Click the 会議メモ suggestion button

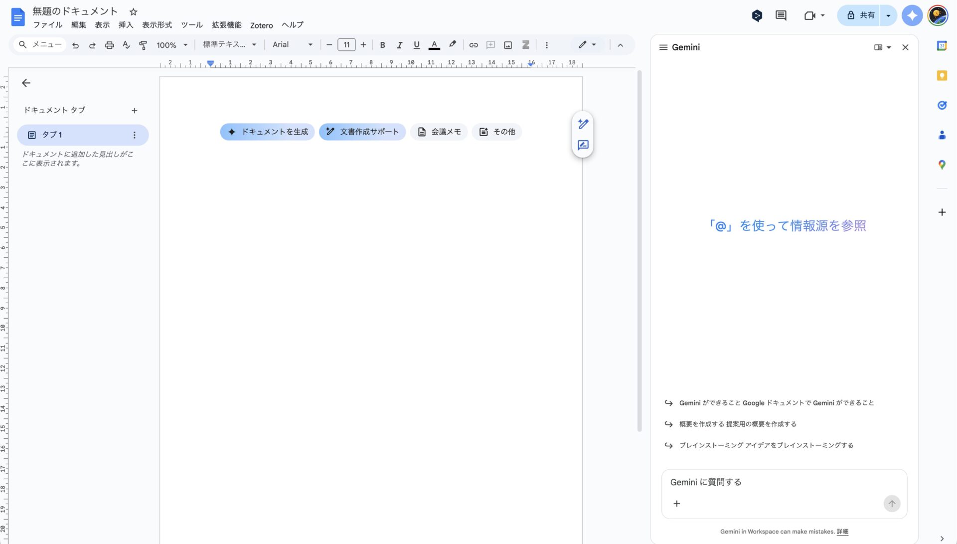(x=439, y=132)
